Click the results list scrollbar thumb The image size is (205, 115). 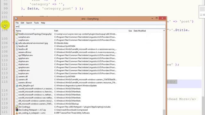[164, 112]
